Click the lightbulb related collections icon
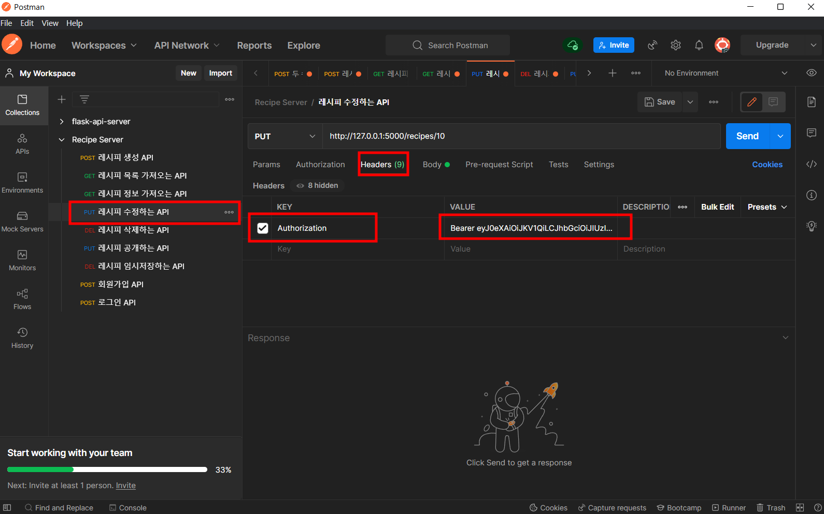The image size is (824, 514). tap(812, 226)
